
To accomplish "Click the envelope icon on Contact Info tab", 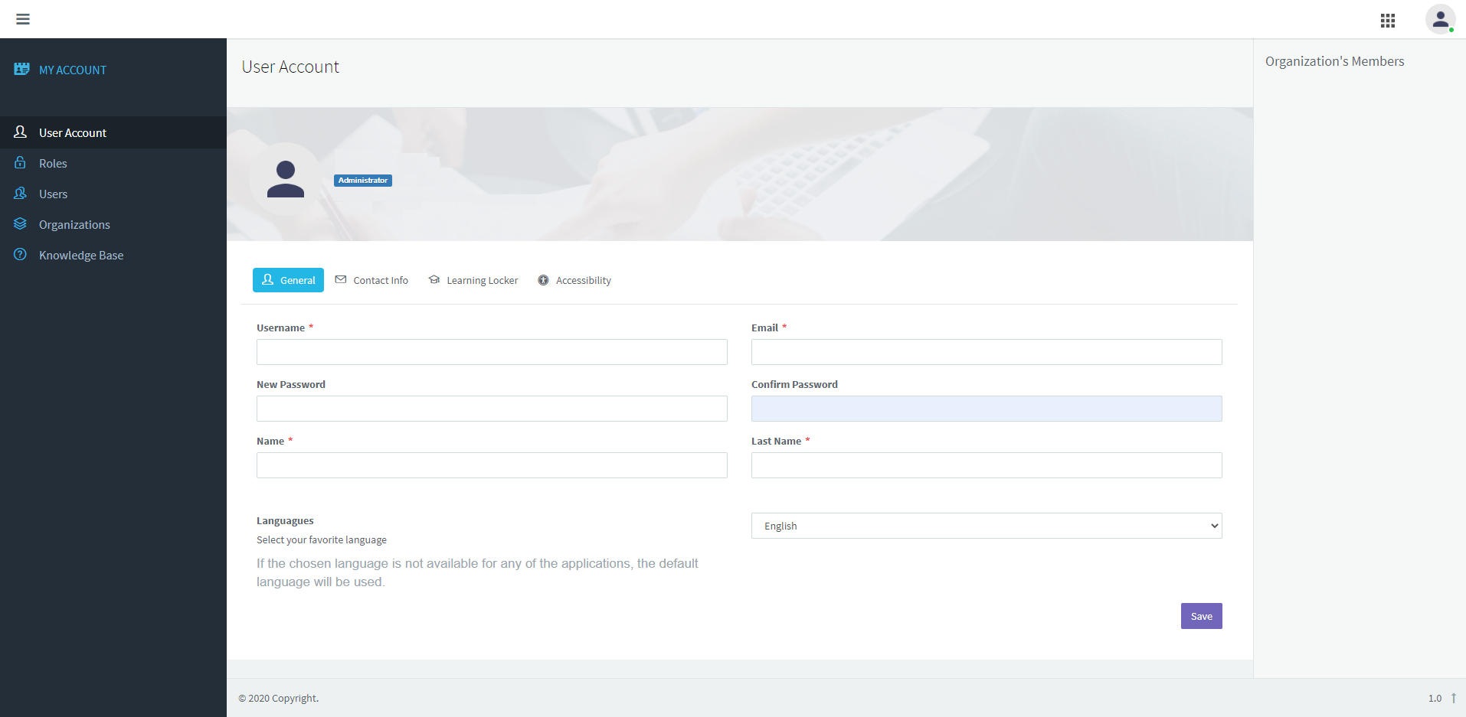I will tap(341, 279).
